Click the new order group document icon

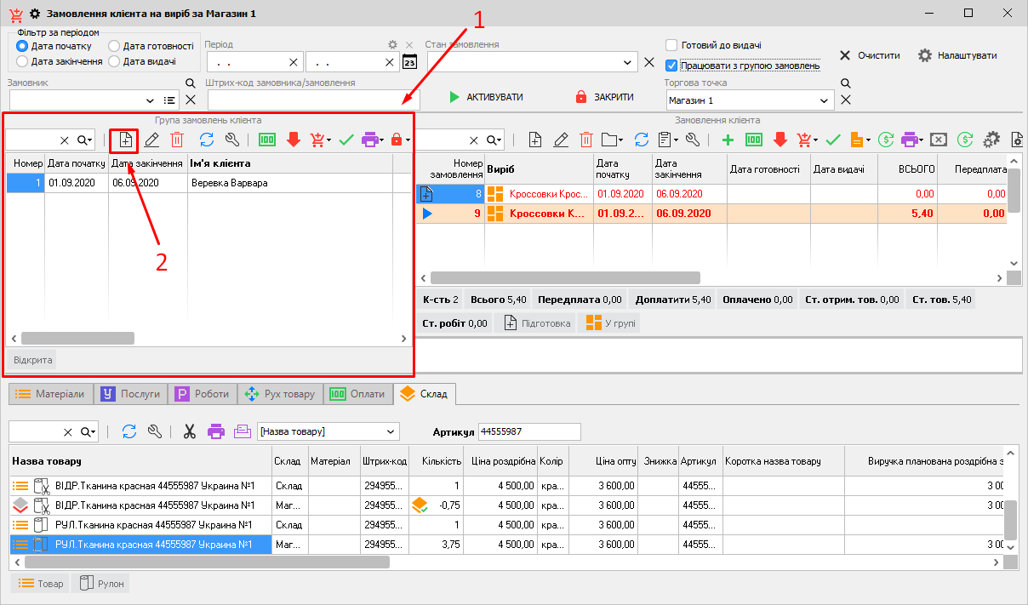124,140
